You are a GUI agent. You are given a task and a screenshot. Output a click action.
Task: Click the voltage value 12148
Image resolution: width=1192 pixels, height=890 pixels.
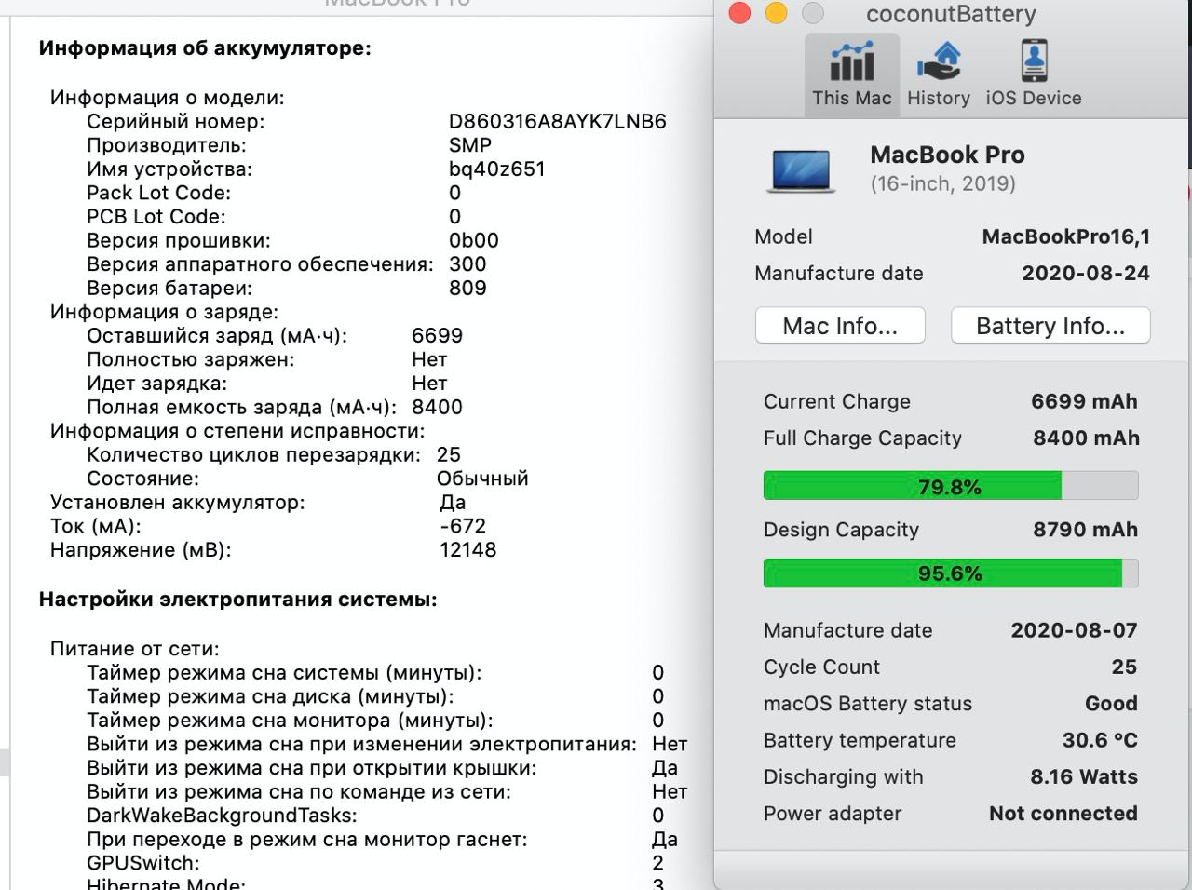[467, 549]
